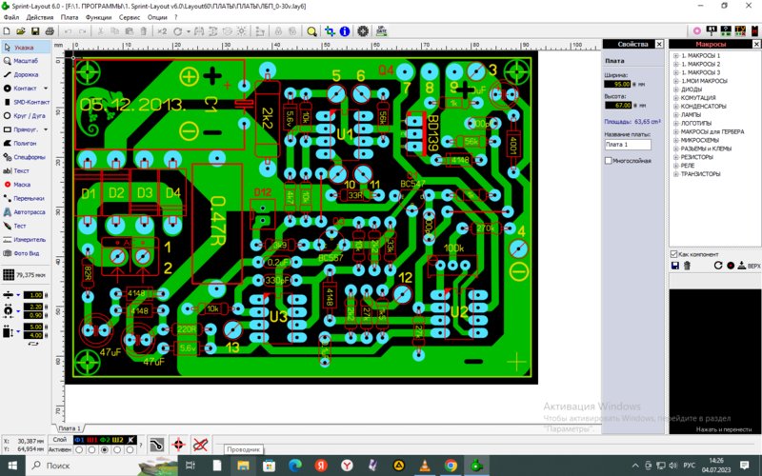Open the Прямоуг. tool dropdown arrow
The image size is (762, 476).
46,129
